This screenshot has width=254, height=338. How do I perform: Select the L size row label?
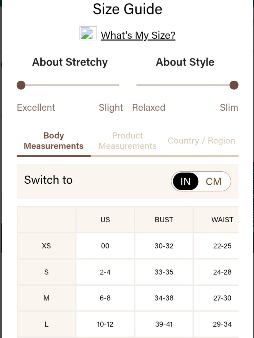(x=46, y=324)
